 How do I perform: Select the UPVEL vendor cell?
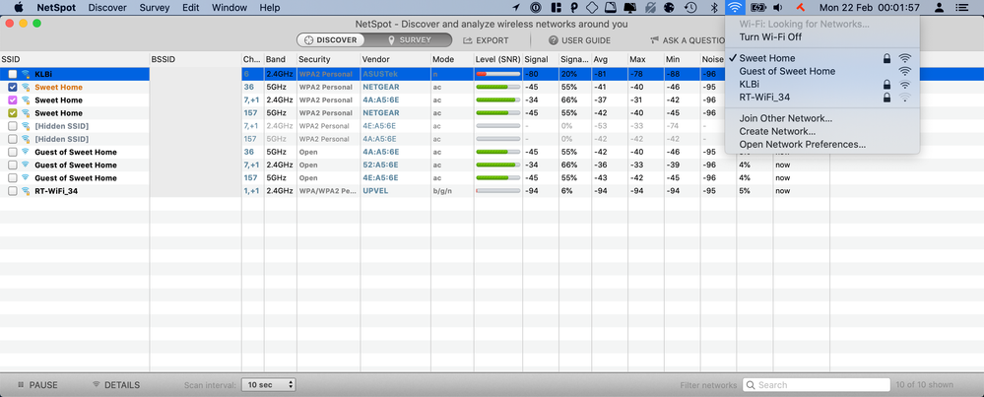(375, 191)
